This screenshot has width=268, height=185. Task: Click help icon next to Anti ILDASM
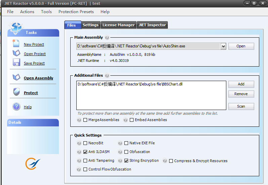tap(79, 152)
